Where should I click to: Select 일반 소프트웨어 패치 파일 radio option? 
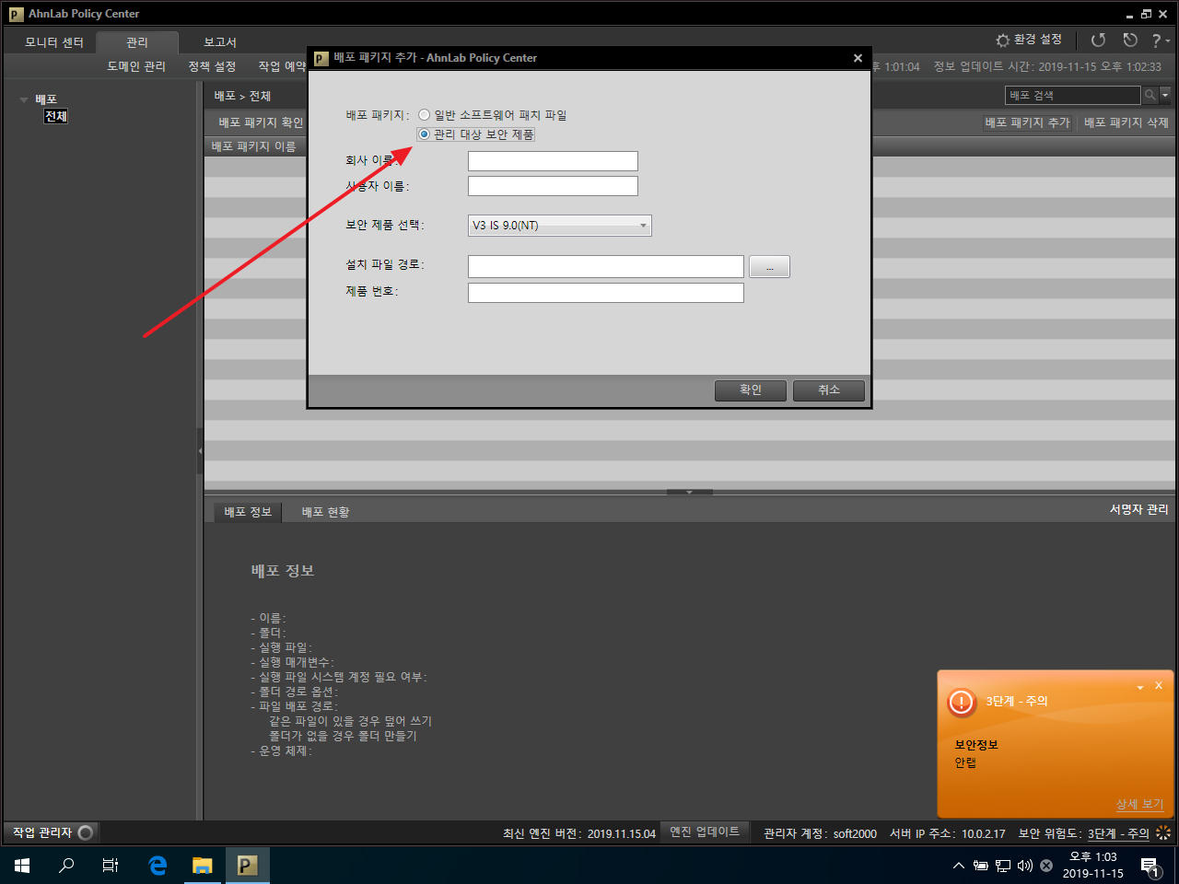coord(424,115)
